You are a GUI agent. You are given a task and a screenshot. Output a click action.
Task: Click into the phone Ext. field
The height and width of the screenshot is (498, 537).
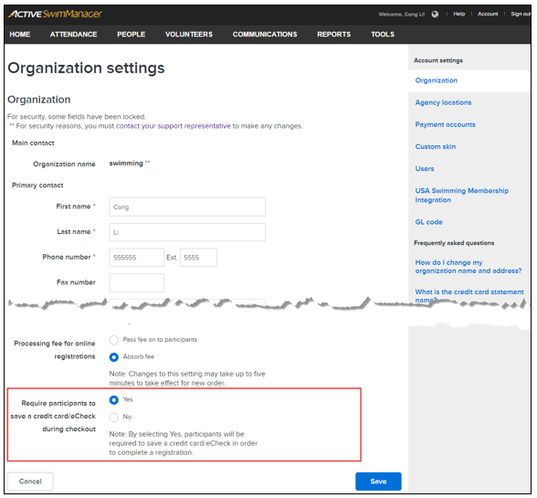coord(198,258)
